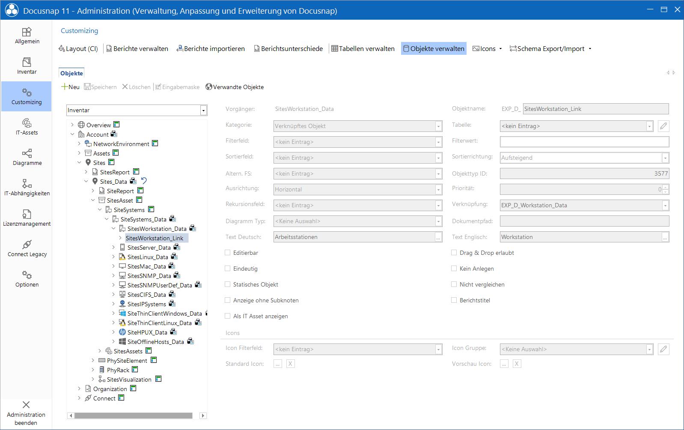Image resolution: width=684 pixels, height=430 pixels.
Task: Open Berichte verwalten
Action: [137, 49]
